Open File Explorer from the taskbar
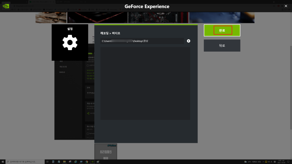 (64, 162)
